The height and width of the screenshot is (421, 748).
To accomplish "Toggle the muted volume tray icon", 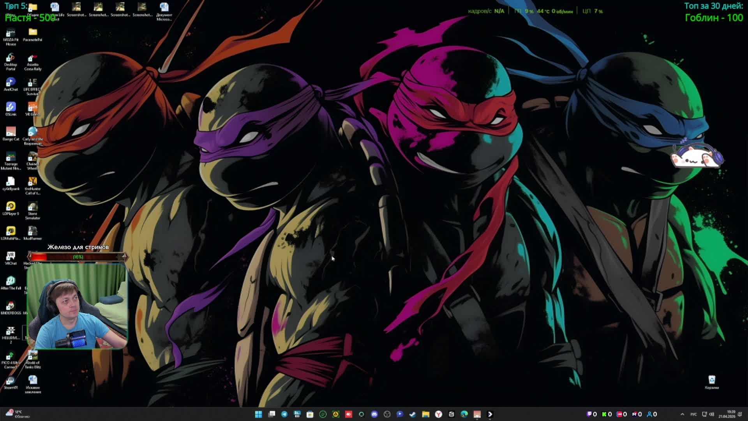I will click(712, 414).
